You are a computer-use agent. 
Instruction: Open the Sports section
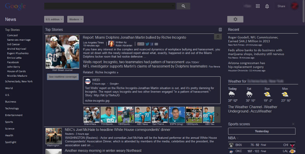(x=9, y=122)
